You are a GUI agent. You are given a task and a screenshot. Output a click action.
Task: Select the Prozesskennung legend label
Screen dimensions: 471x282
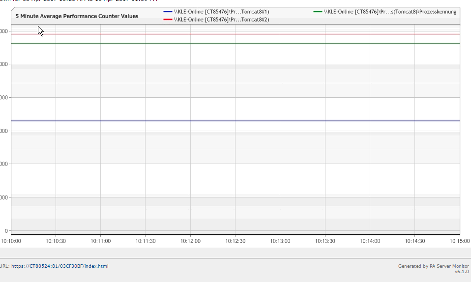click(x=390, y=11)
